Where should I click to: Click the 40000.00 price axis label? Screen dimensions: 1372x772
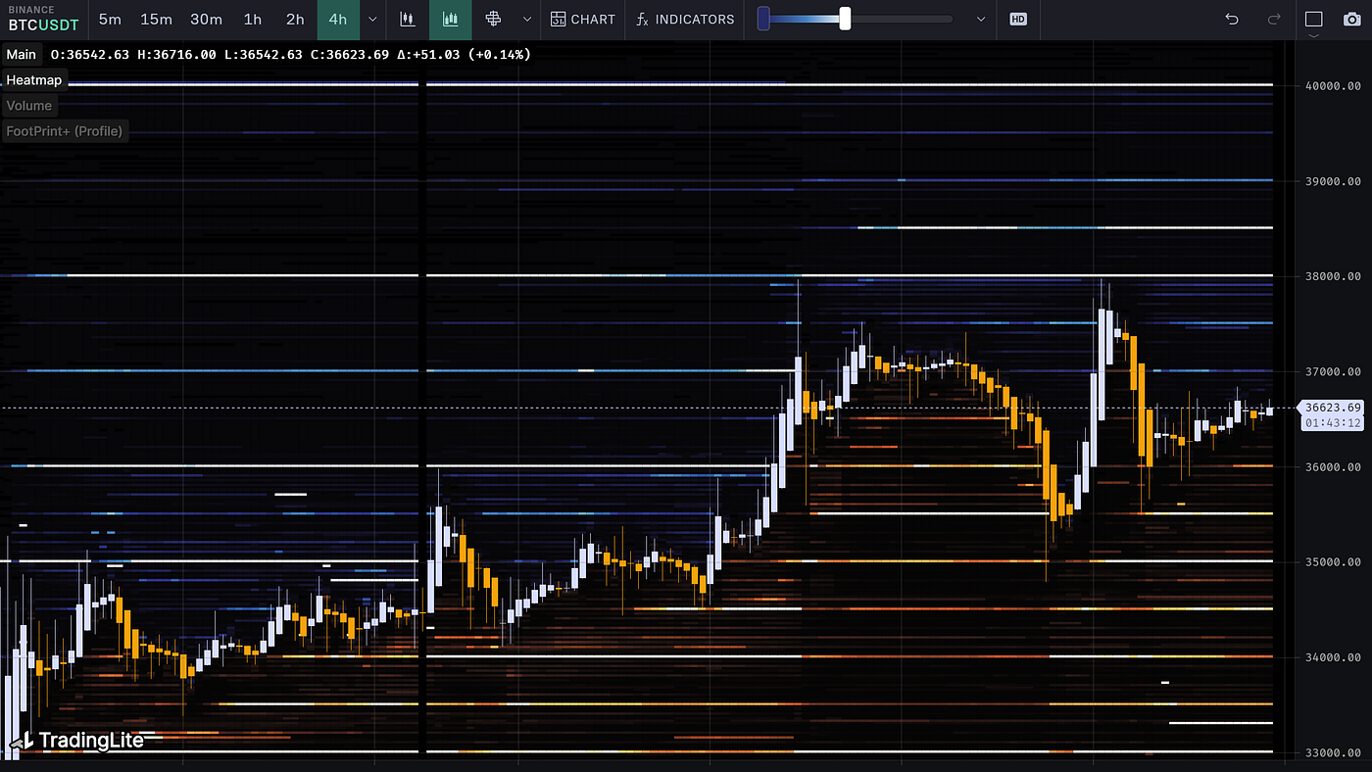click(x=1333, y=86)
